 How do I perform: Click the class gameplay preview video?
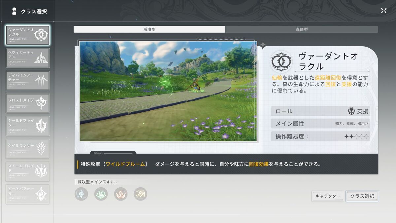click(x=168, y=91)
